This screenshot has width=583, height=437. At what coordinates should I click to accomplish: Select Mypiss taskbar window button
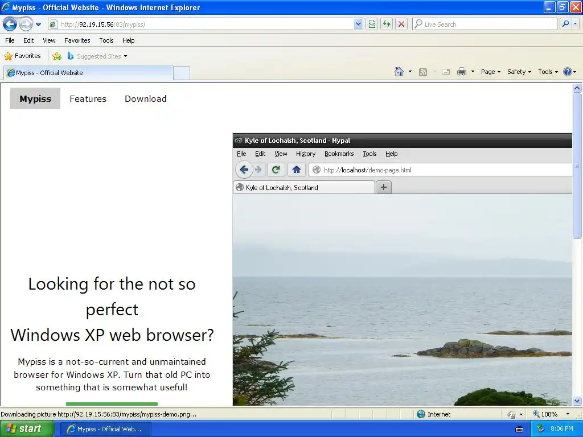click(x=105, y=429)
